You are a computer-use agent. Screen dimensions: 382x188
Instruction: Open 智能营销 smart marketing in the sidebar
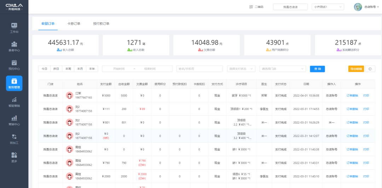tap(14, 102)
